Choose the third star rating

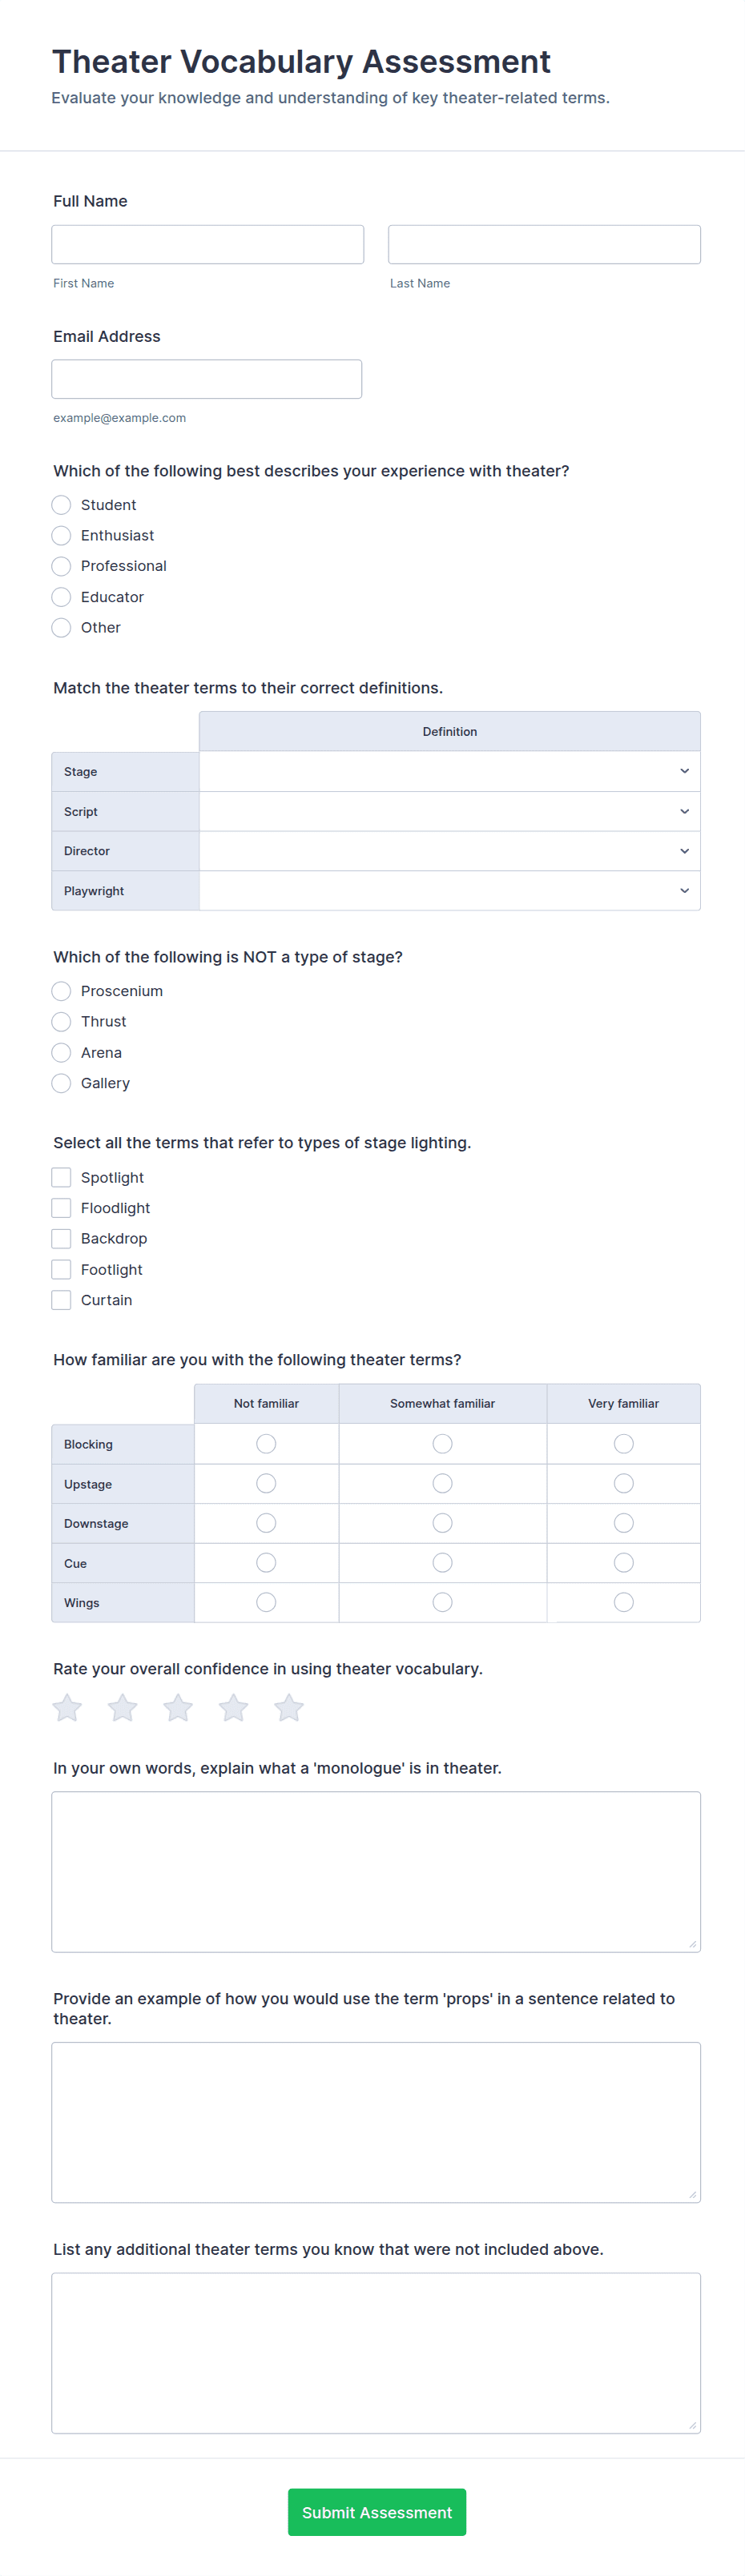pos(178,1708)
